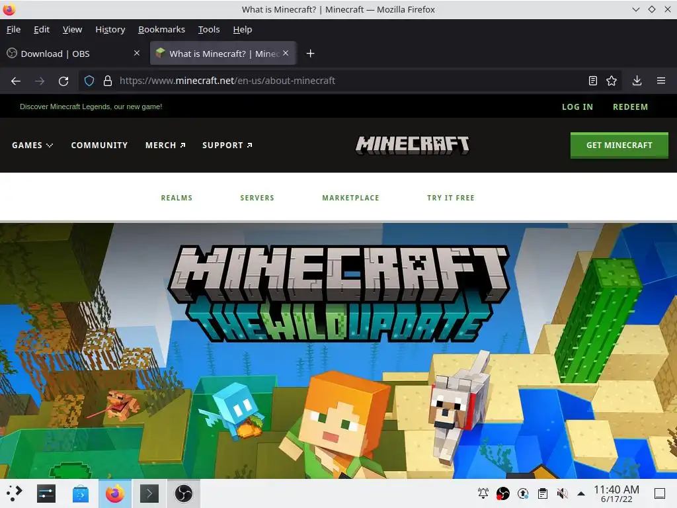The image size is (677, 508).
Task: Switch to Firefox in the taskbar
Action: click(x=115, y=493)
